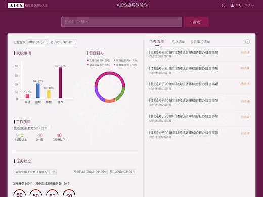Toggle the 监察事项 legend item

(125, 65)
